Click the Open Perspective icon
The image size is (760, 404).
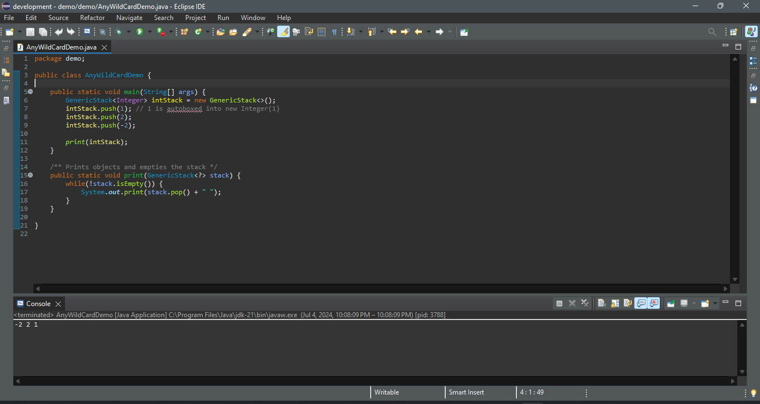[734, 32]
